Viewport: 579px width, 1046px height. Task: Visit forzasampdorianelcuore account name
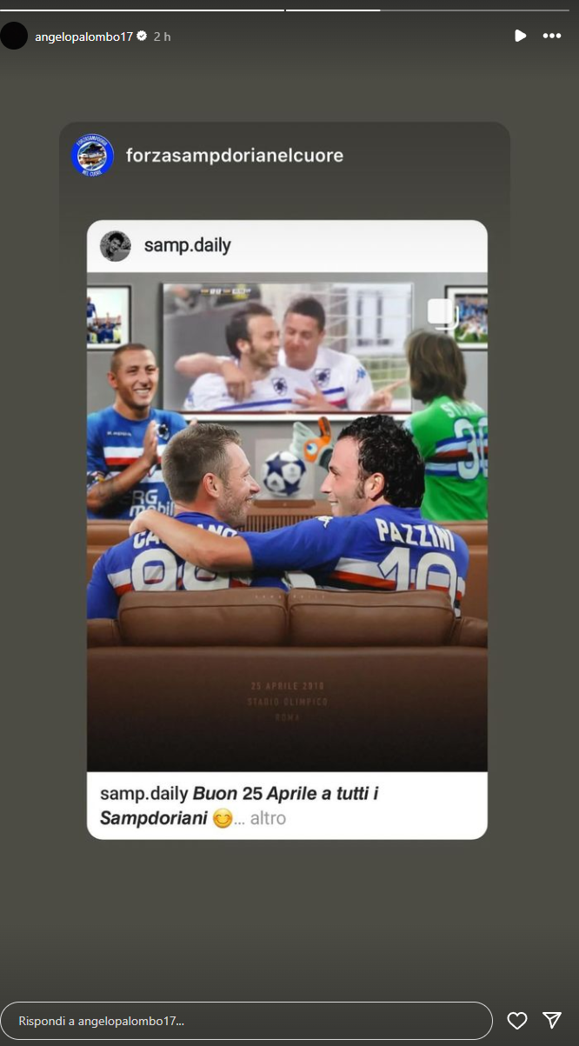coord(235,156)
